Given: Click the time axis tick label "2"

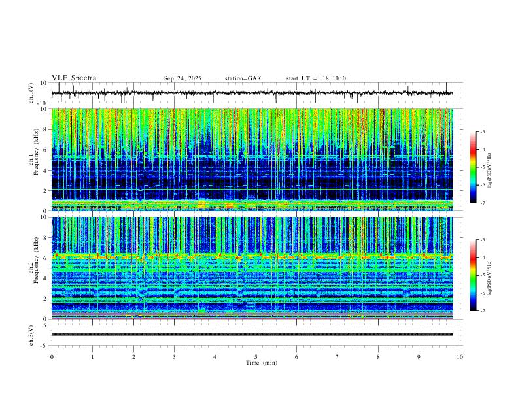Looking at the screenshot, I should pyautogui.click(x=133, y=357).
